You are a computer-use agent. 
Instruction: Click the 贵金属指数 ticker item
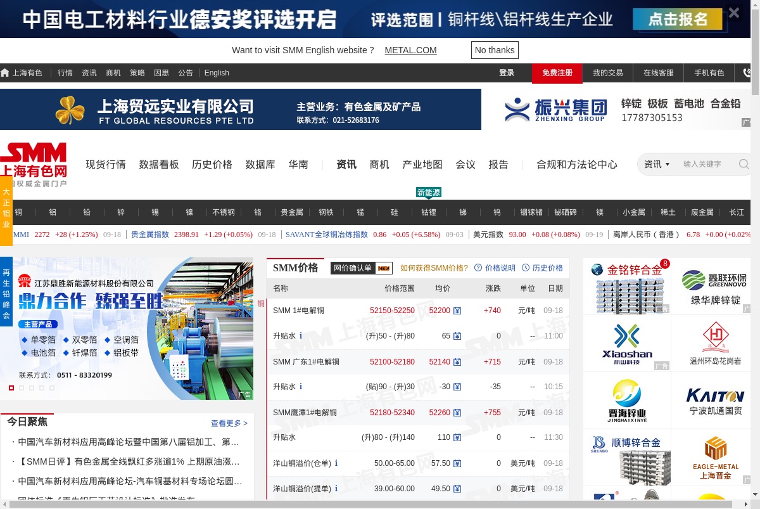[150, 235]
